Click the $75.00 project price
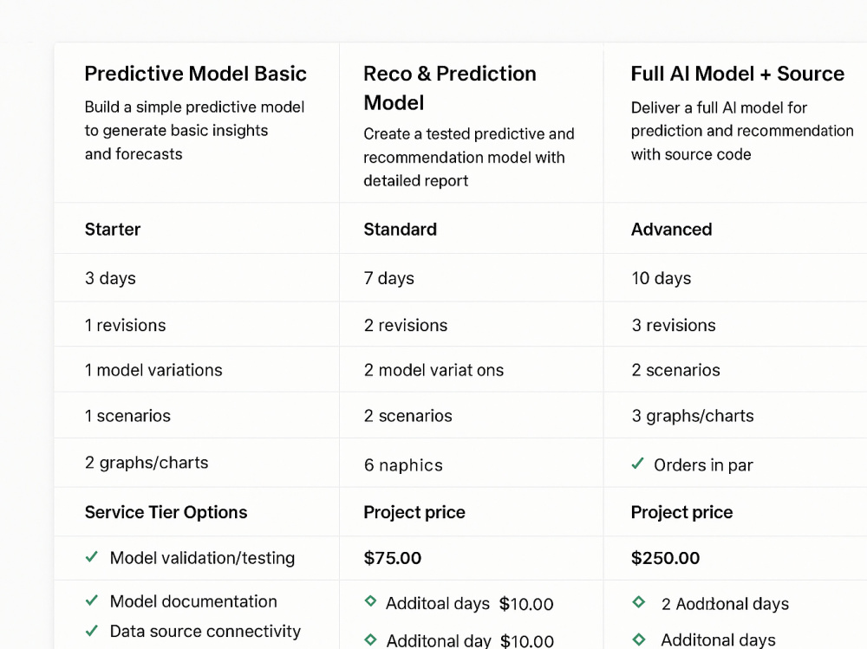 tap(393, 558)
